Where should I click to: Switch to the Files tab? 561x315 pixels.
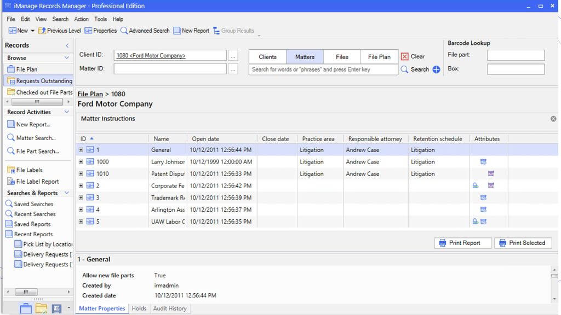(342, 57)
